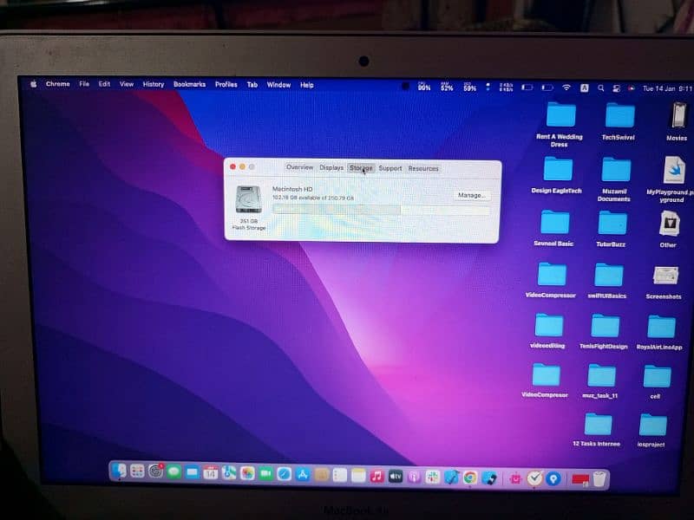Open the Displays tab
694x520 pixels.
pos(331,168)
